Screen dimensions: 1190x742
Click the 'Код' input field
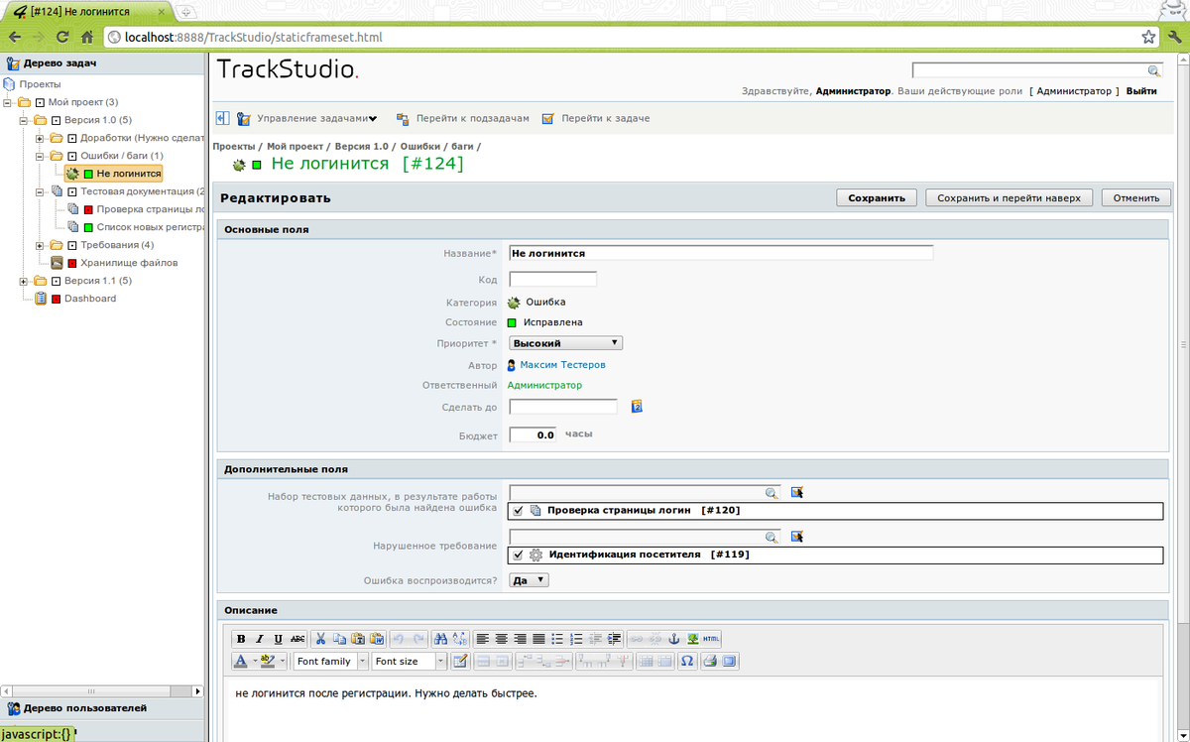[x=552, y=280]
